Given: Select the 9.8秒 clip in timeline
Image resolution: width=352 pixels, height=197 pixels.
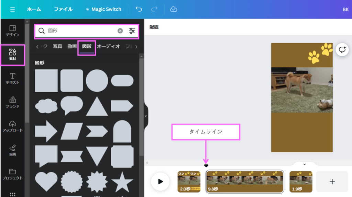Looking at the screenshot, I should (245, 182).
